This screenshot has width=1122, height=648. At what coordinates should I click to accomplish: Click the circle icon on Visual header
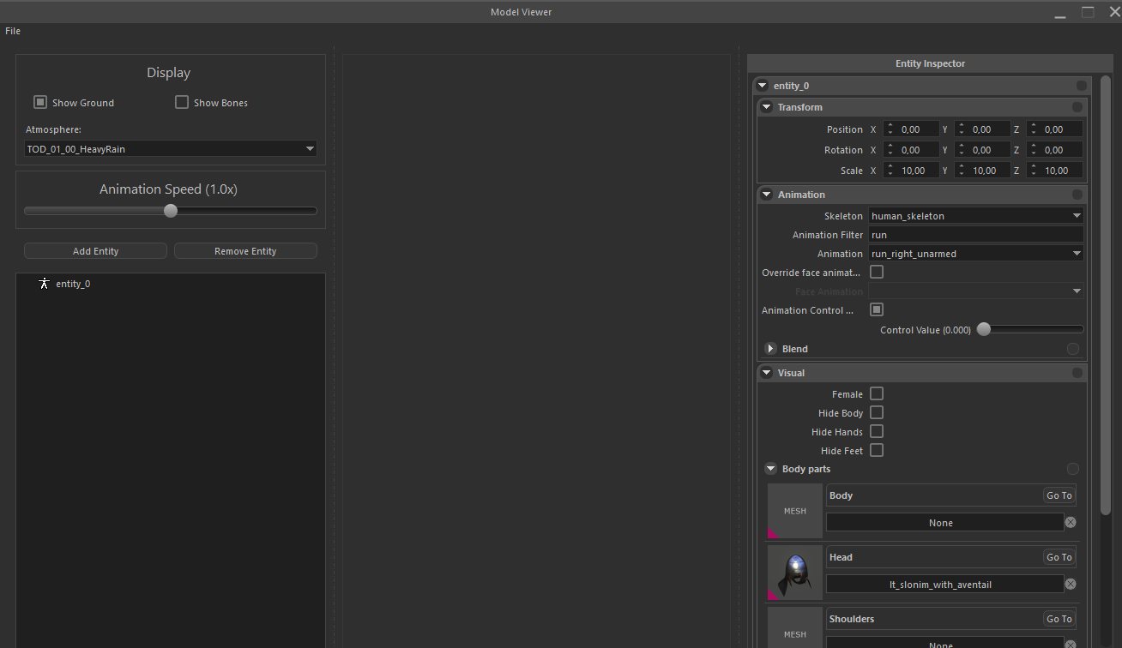pos(1077,373)
